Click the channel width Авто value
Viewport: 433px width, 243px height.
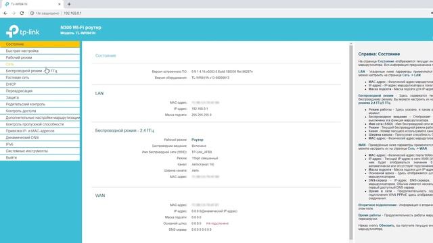pyautogui.click(x=196, y=171)
